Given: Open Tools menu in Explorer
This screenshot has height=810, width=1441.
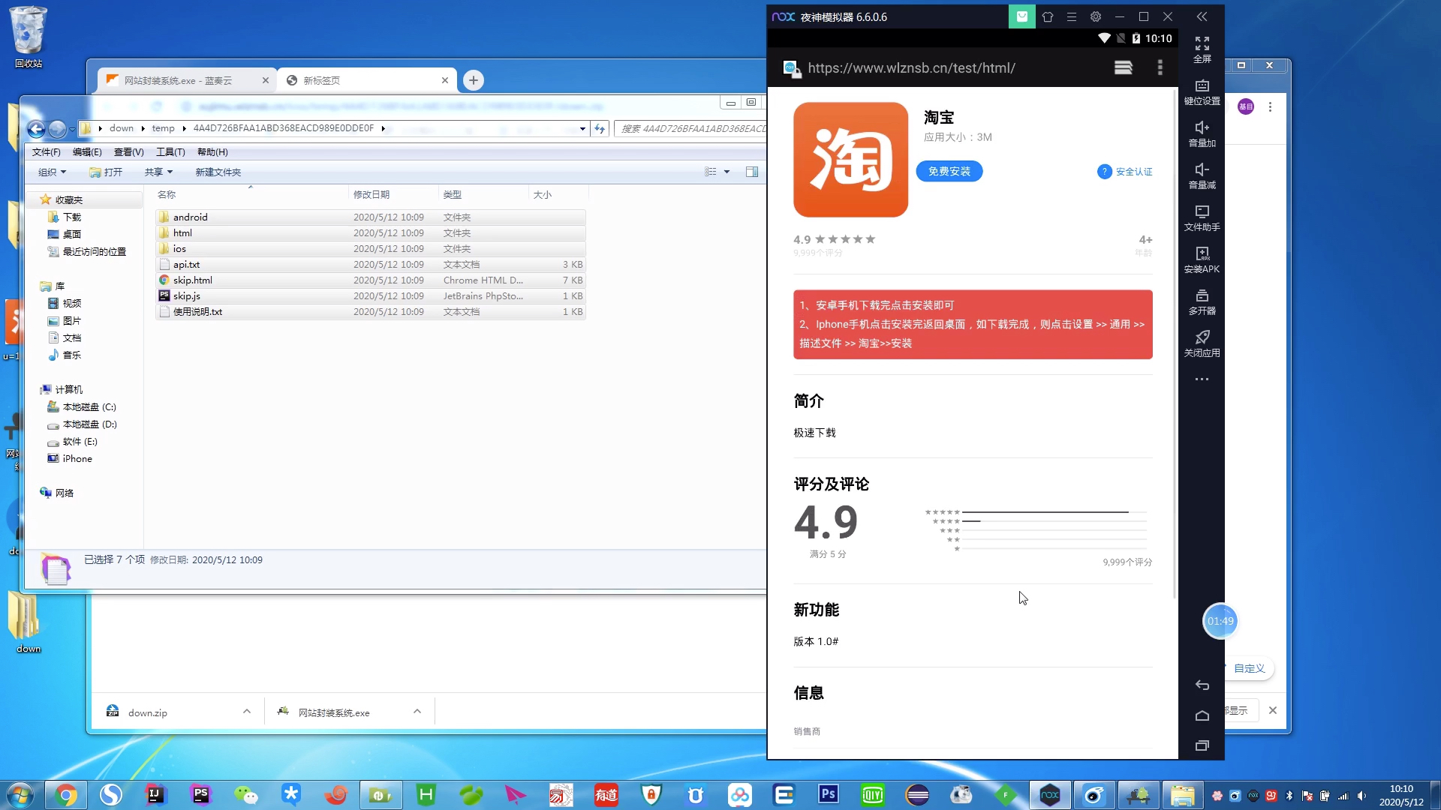Looking at the screenshot, I should [x=170, y=152].
